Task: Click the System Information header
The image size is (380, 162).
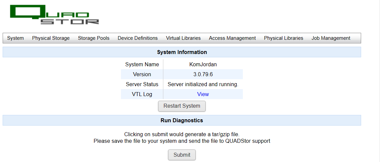Action: point(182,52)
